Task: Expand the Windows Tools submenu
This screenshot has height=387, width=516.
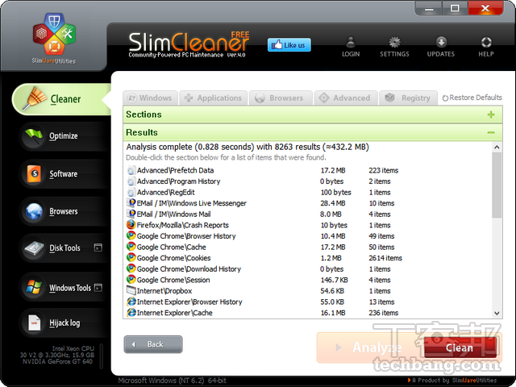Action: 98,288
